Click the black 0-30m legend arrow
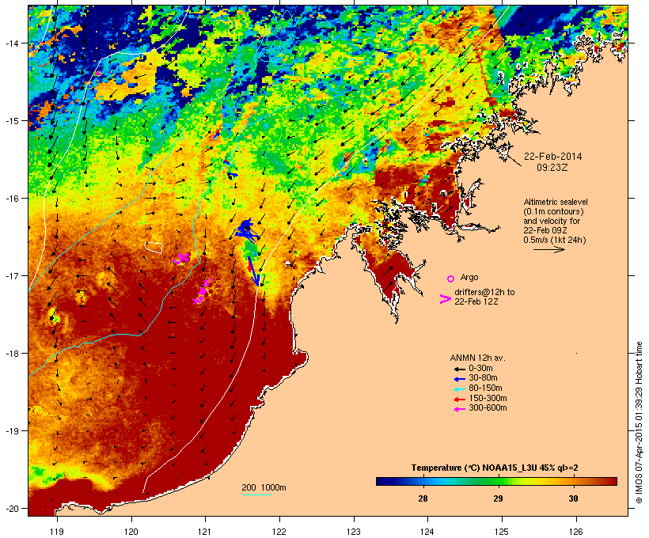The height and width of the screenshot is (538, 649). (x=459, y=369)
